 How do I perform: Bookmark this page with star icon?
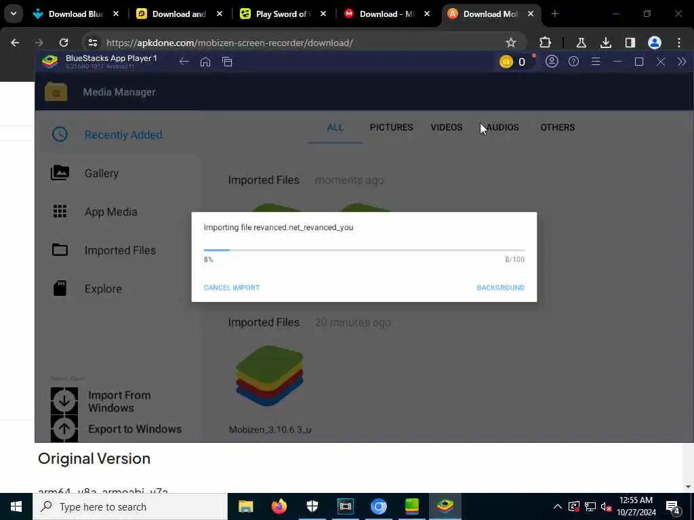pyautogui.click(x=511, y=43)
